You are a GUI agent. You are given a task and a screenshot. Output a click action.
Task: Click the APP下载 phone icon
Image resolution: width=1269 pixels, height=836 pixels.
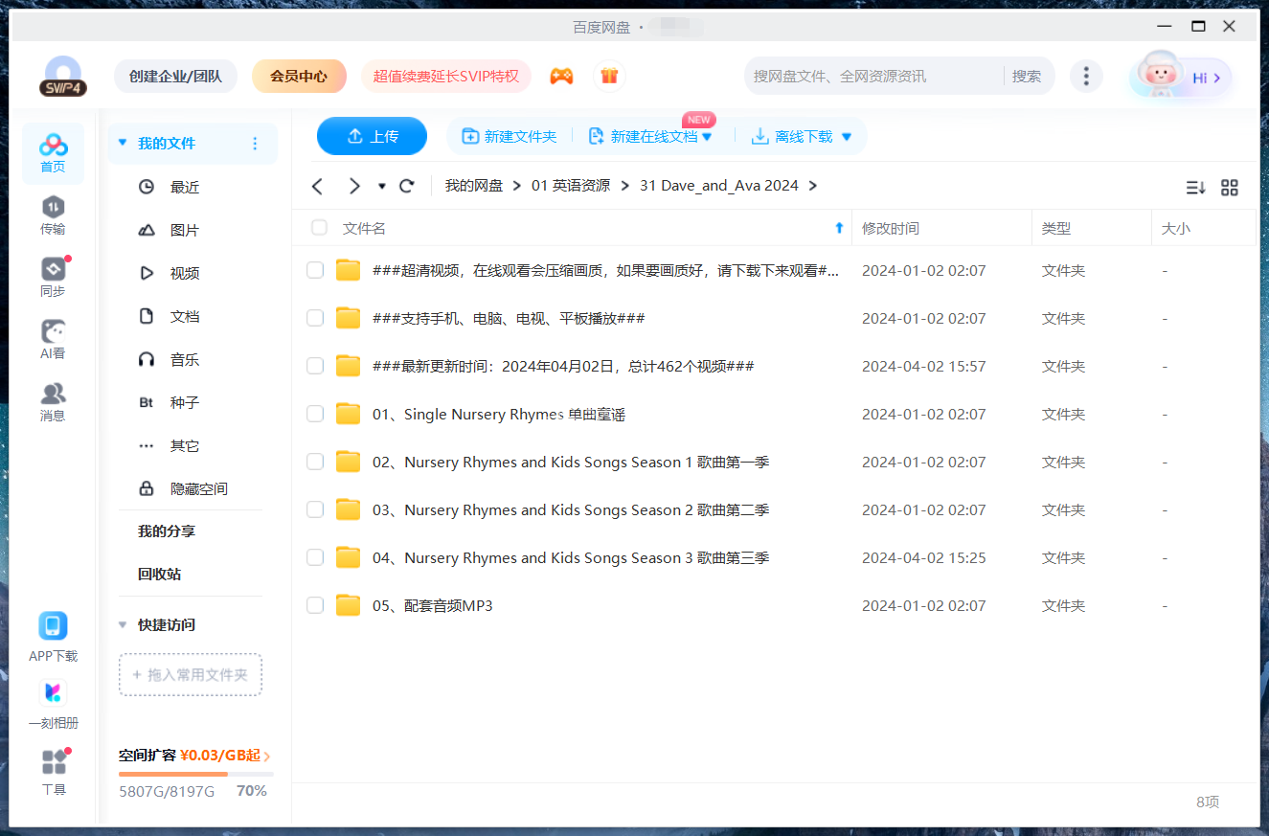tap(53, 626)
